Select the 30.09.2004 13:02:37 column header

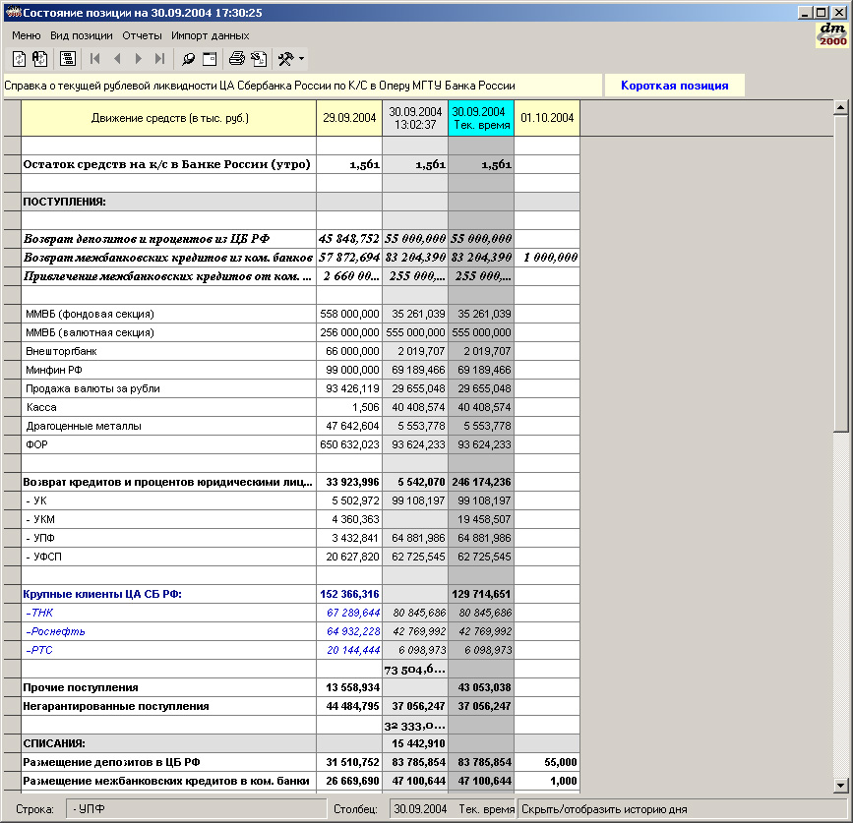[x=415, y=118]
